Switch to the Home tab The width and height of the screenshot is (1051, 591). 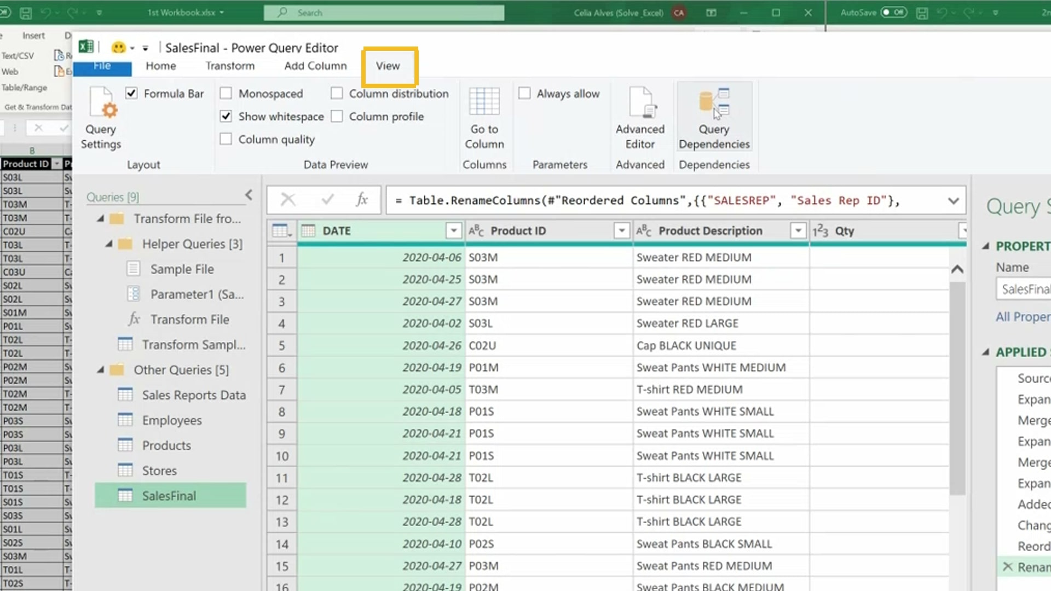point(161,66)
